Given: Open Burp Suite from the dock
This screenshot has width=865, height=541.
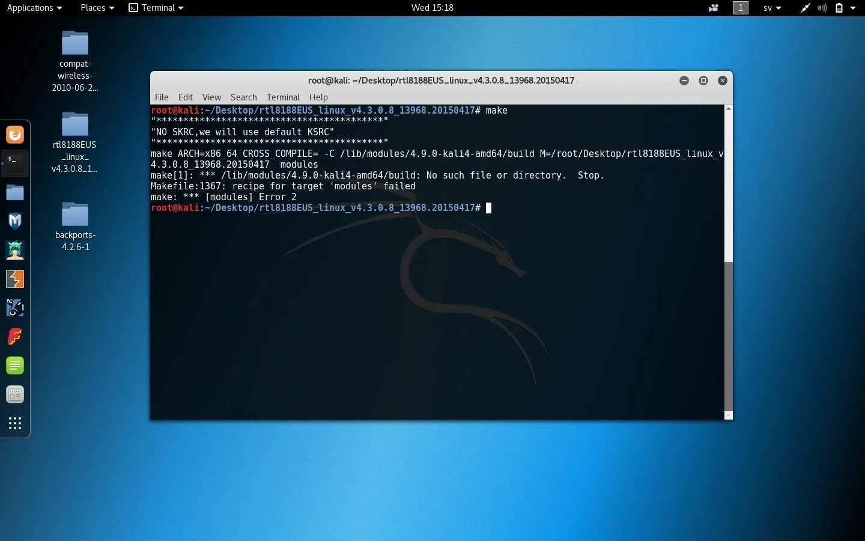Looking at the screenshot, I should pyautogui.click(x=15, y=279).
